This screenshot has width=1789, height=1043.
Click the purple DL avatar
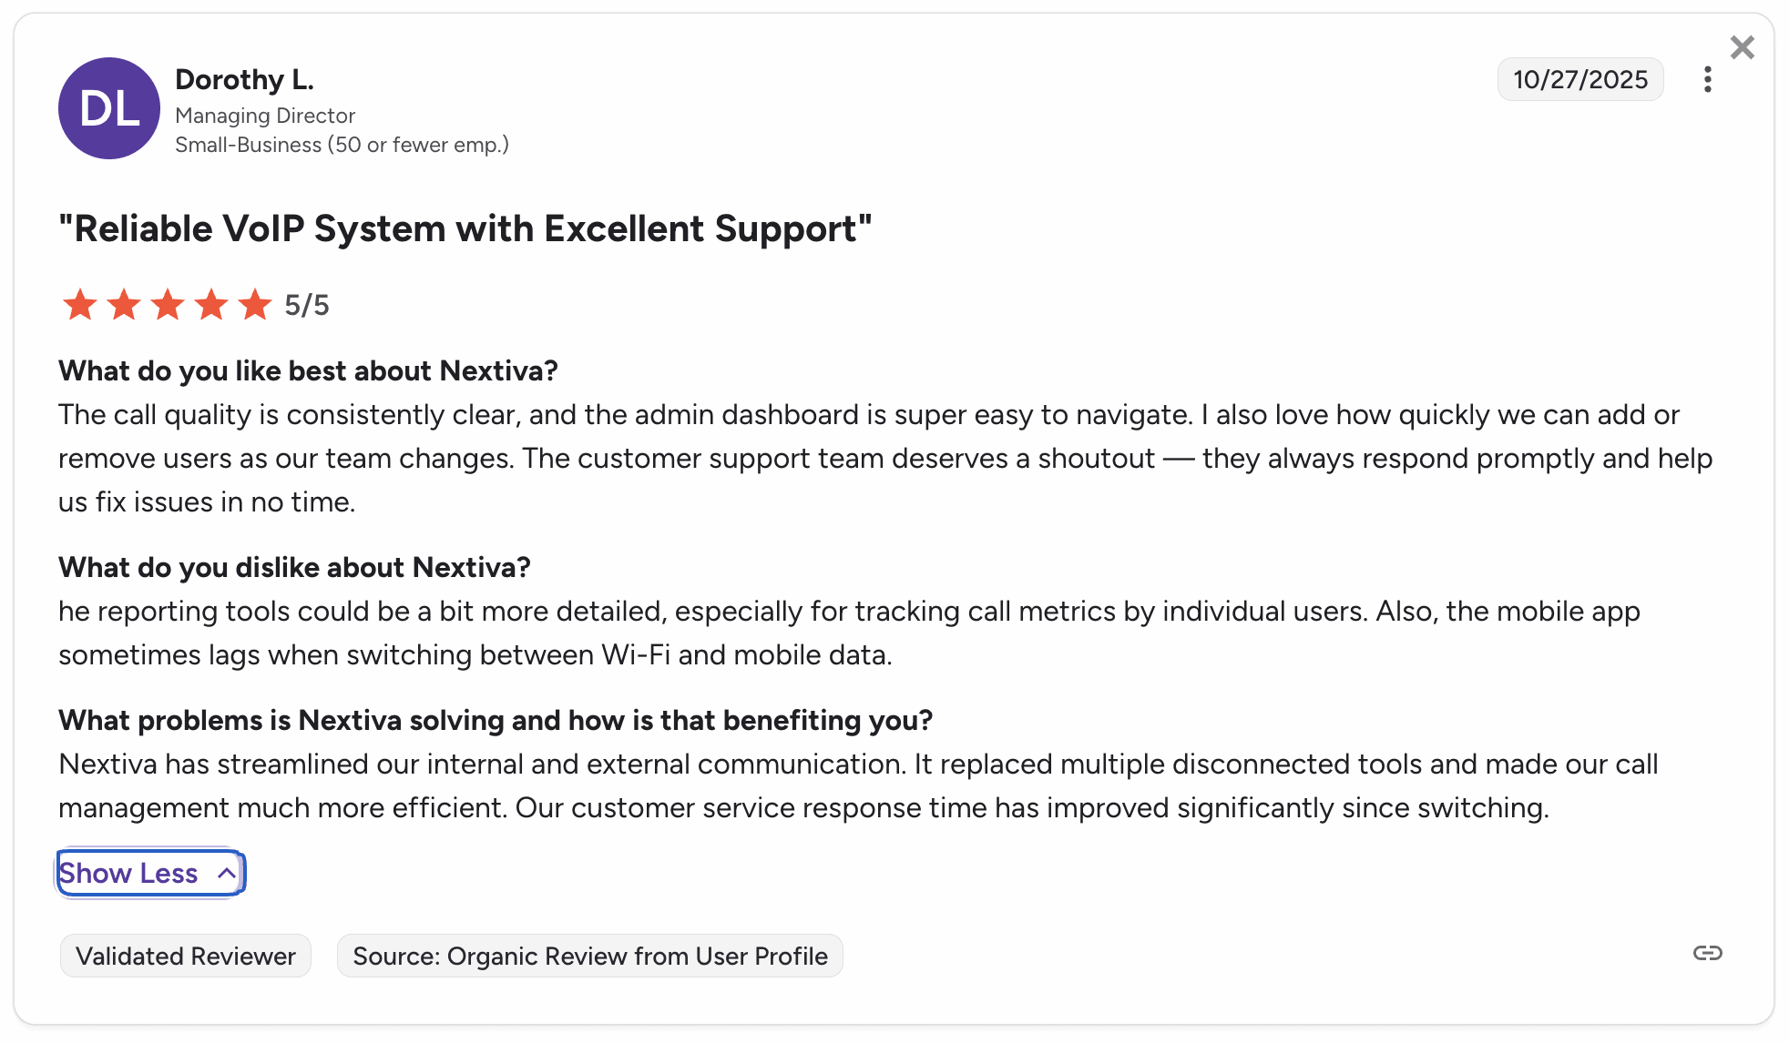pyautogui.click(x=109, y=108)
